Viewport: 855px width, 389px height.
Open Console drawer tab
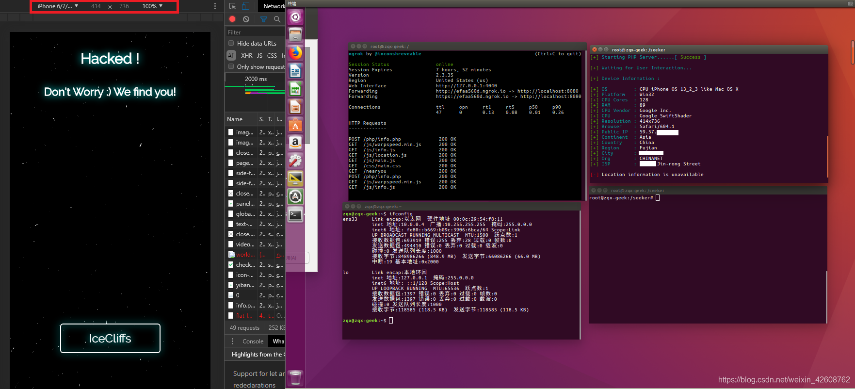pyautogui.click(x=253, y=341)
